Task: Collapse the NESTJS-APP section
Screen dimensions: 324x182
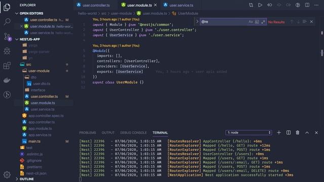Action: tap(30, 39)
